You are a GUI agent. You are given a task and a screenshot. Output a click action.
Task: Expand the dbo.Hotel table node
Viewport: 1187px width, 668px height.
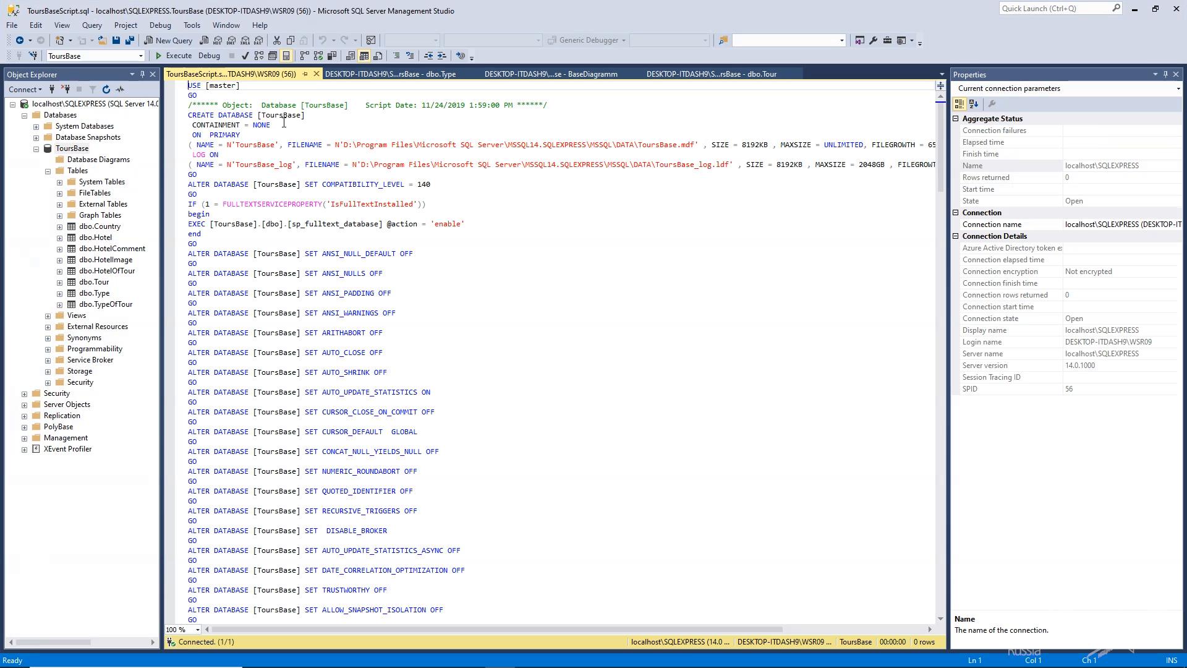point(60,238)
